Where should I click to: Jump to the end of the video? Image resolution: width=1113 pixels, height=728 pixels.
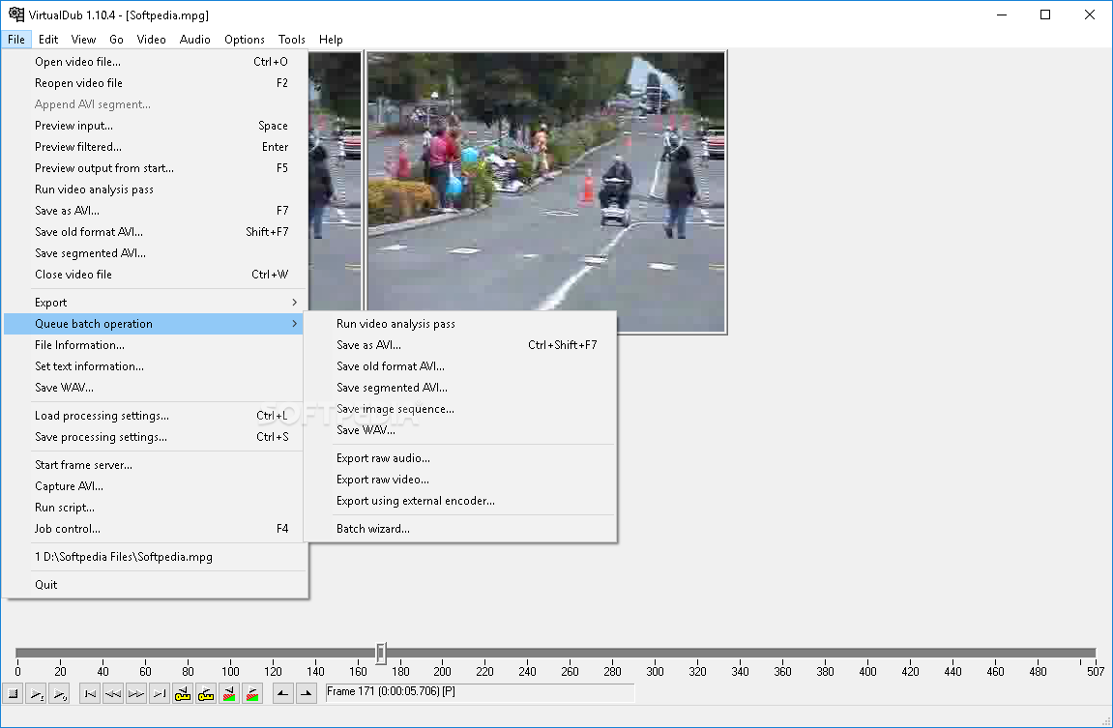point(160,693)
